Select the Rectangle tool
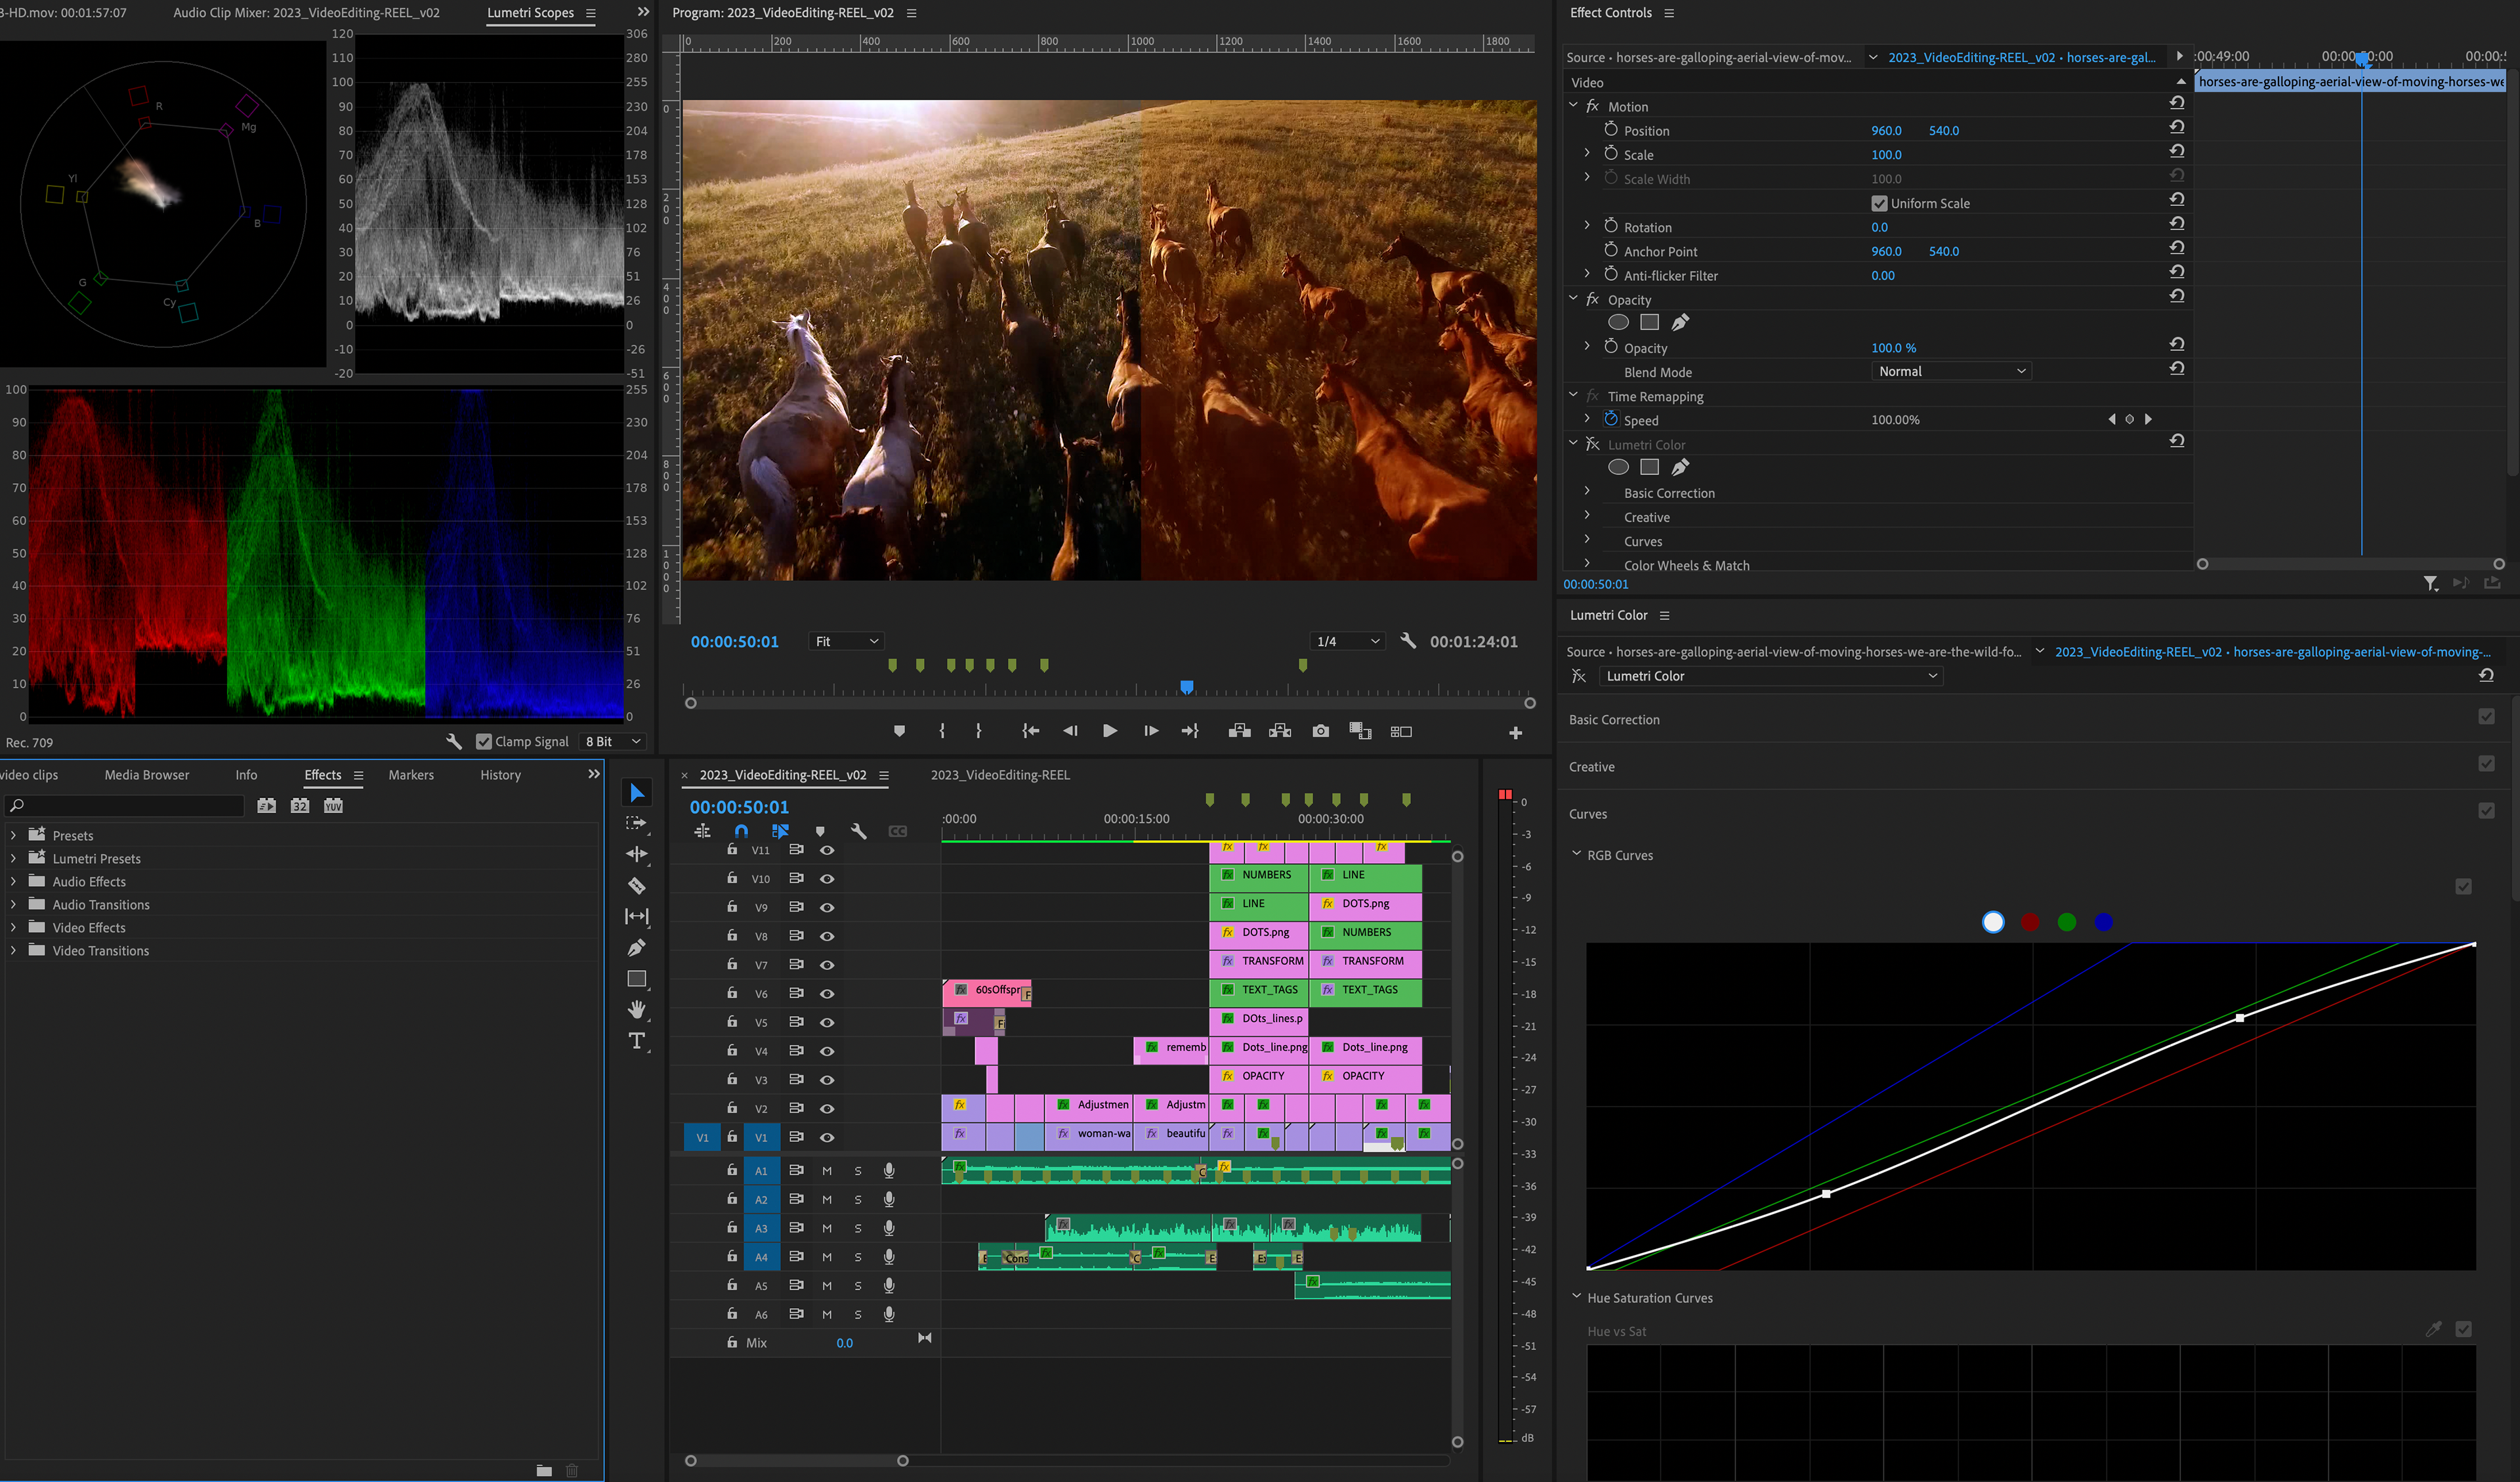The width and height of the screenshot is (2520, 1482). 636,978
